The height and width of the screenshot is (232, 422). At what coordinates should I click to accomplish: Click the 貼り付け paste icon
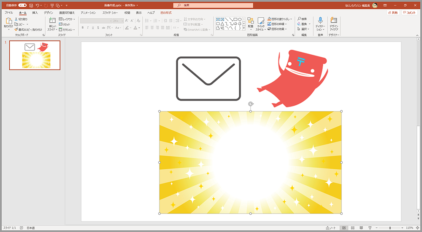8,21
